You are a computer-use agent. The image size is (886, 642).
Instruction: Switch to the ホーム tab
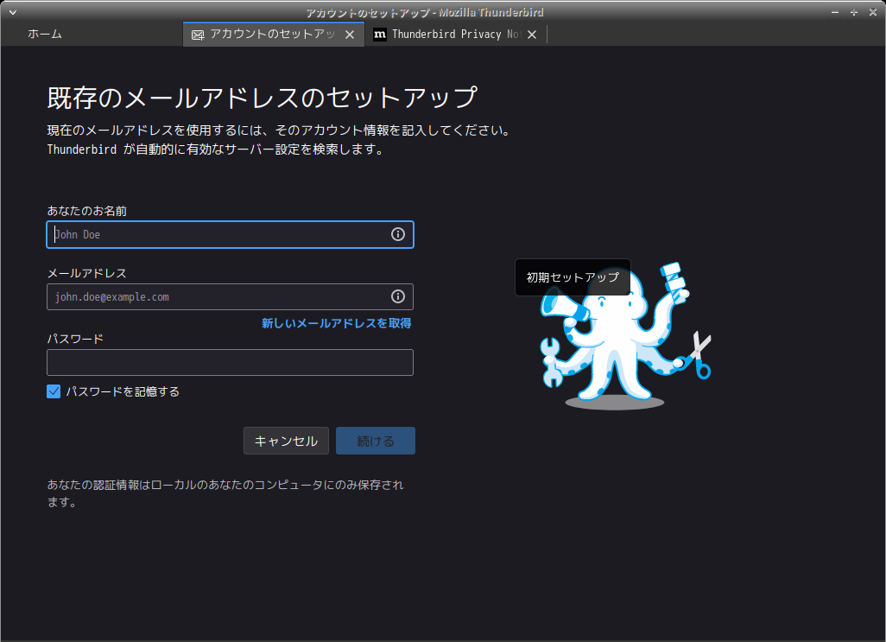pos(45,35)
